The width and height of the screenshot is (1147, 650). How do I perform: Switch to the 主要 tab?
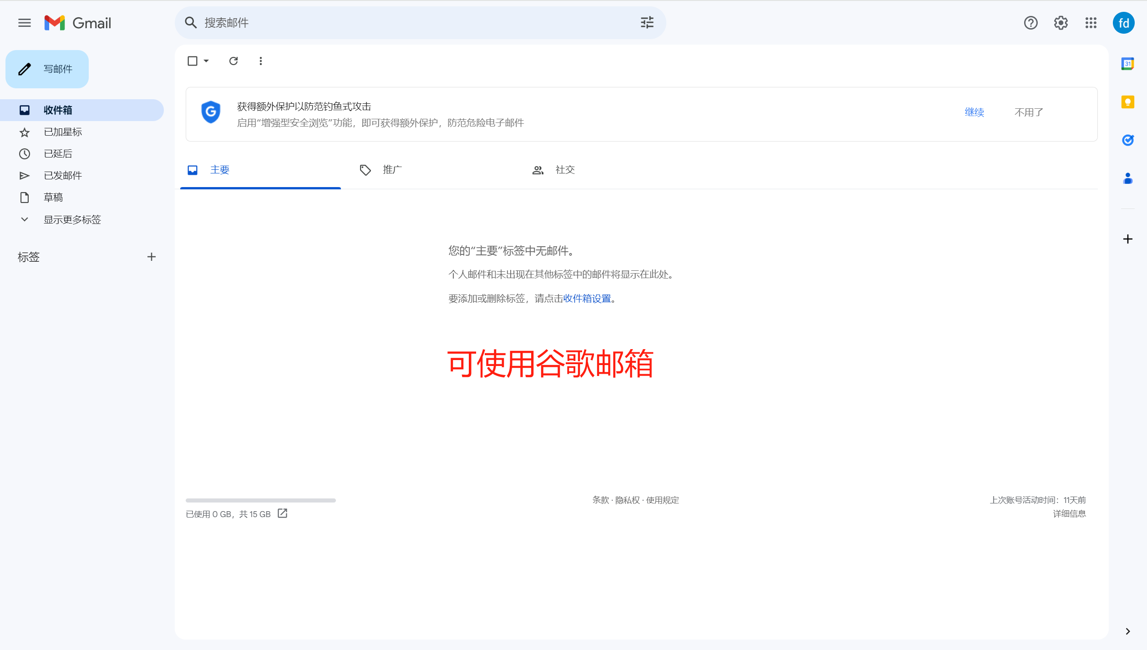point(260,170)
